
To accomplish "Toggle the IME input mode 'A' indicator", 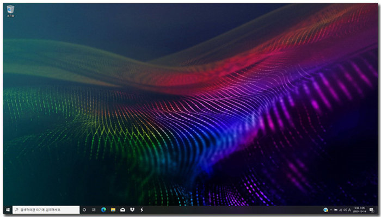I will tap(349, 210).
